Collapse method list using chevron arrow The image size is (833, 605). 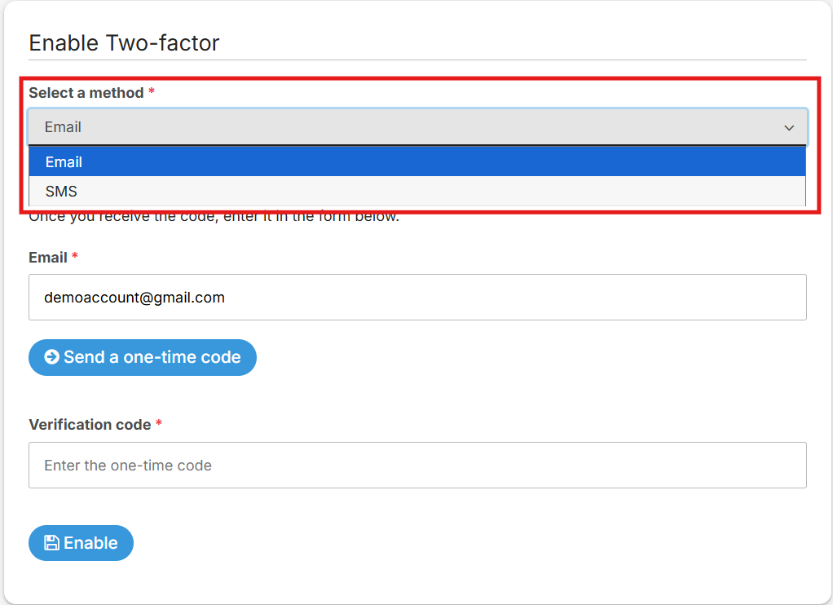(x=788, y=128)
